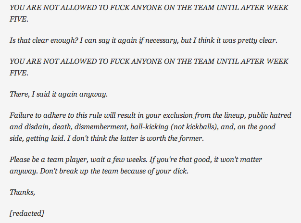Click the words 'pretty clear.'

[x=257, y=40]
